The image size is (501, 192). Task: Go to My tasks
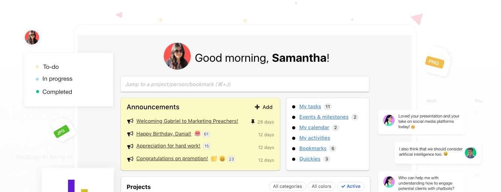[310, 107]
